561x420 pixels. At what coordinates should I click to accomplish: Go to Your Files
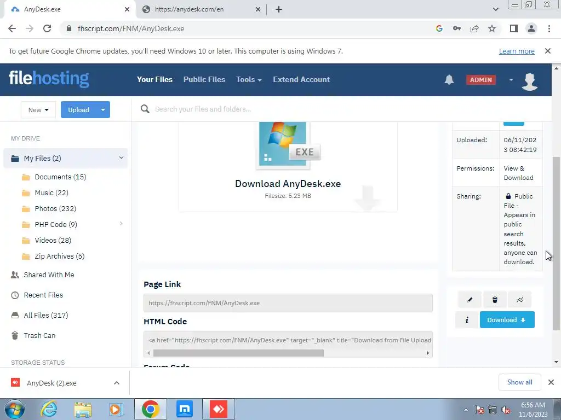pyautogui.click(x=154, y=80)
